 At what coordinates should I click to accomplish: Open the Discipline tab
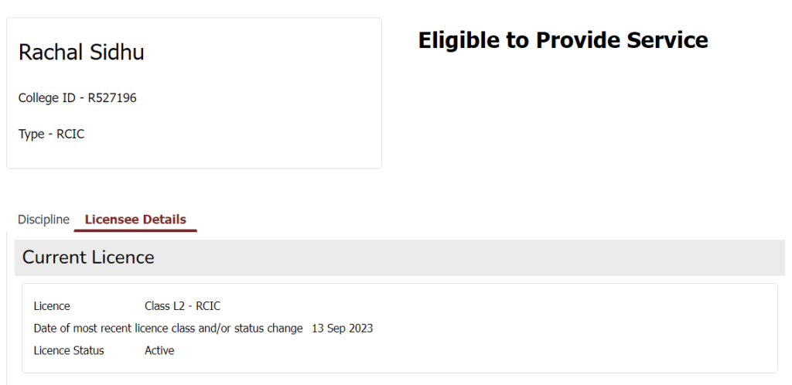pyautogui.click(x=43, y=220)
